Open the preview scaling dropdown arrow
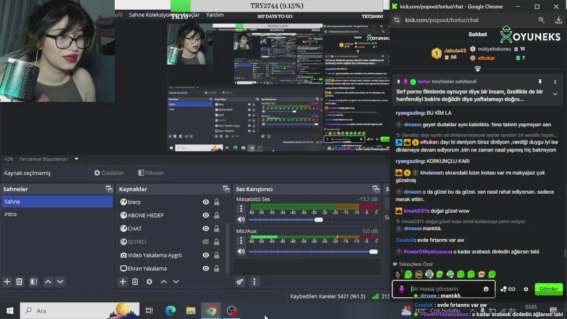 click(x=76, y=159)
